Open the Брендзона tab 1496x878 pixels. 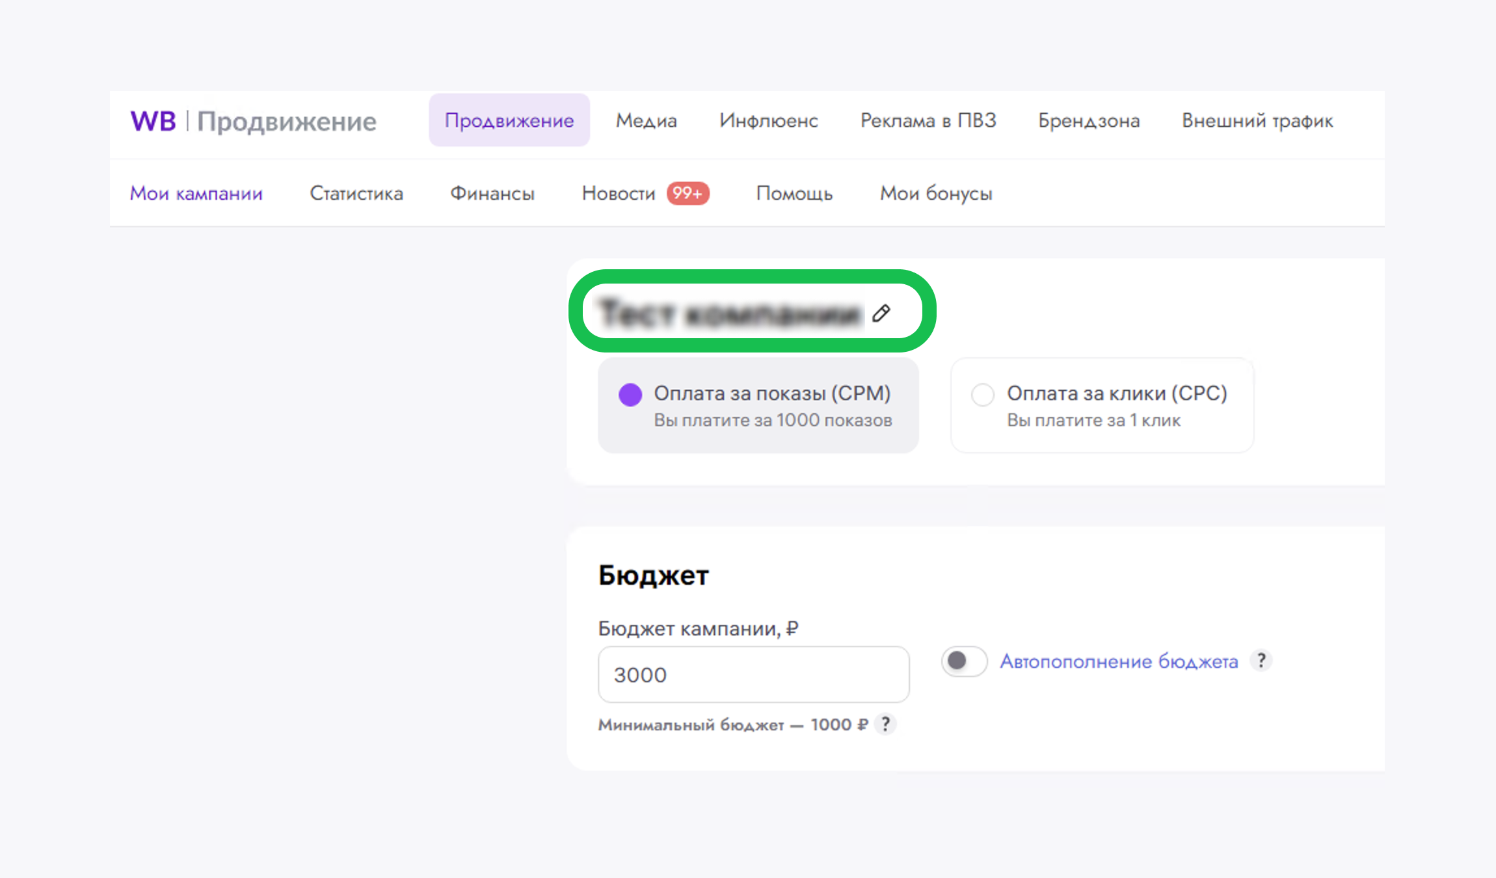click(1089, 120)
